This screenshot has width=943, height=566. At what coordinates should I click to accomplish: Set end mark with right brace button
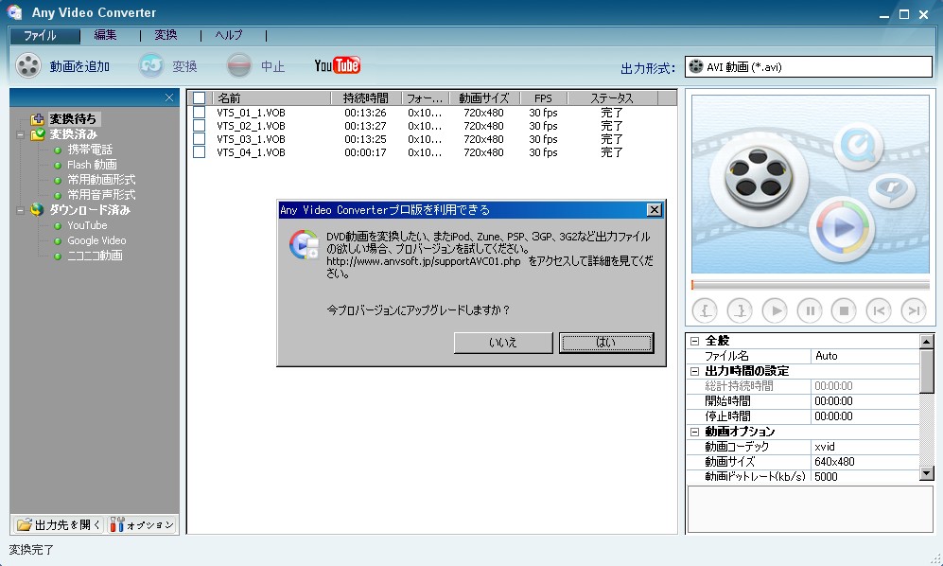click(740, 310)
